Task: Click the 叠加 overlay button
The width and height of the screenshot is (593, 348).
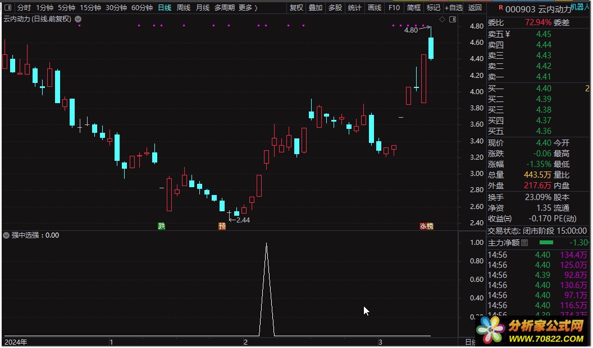Action: click(x=316, y=7)
